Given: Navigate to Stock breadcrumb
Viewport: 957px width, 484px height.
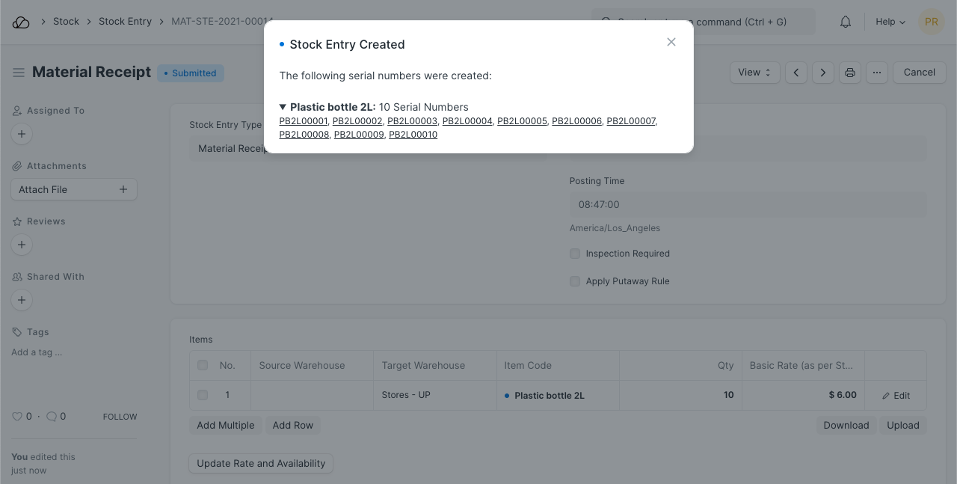Looking at the screenshot, I should 66,22.
